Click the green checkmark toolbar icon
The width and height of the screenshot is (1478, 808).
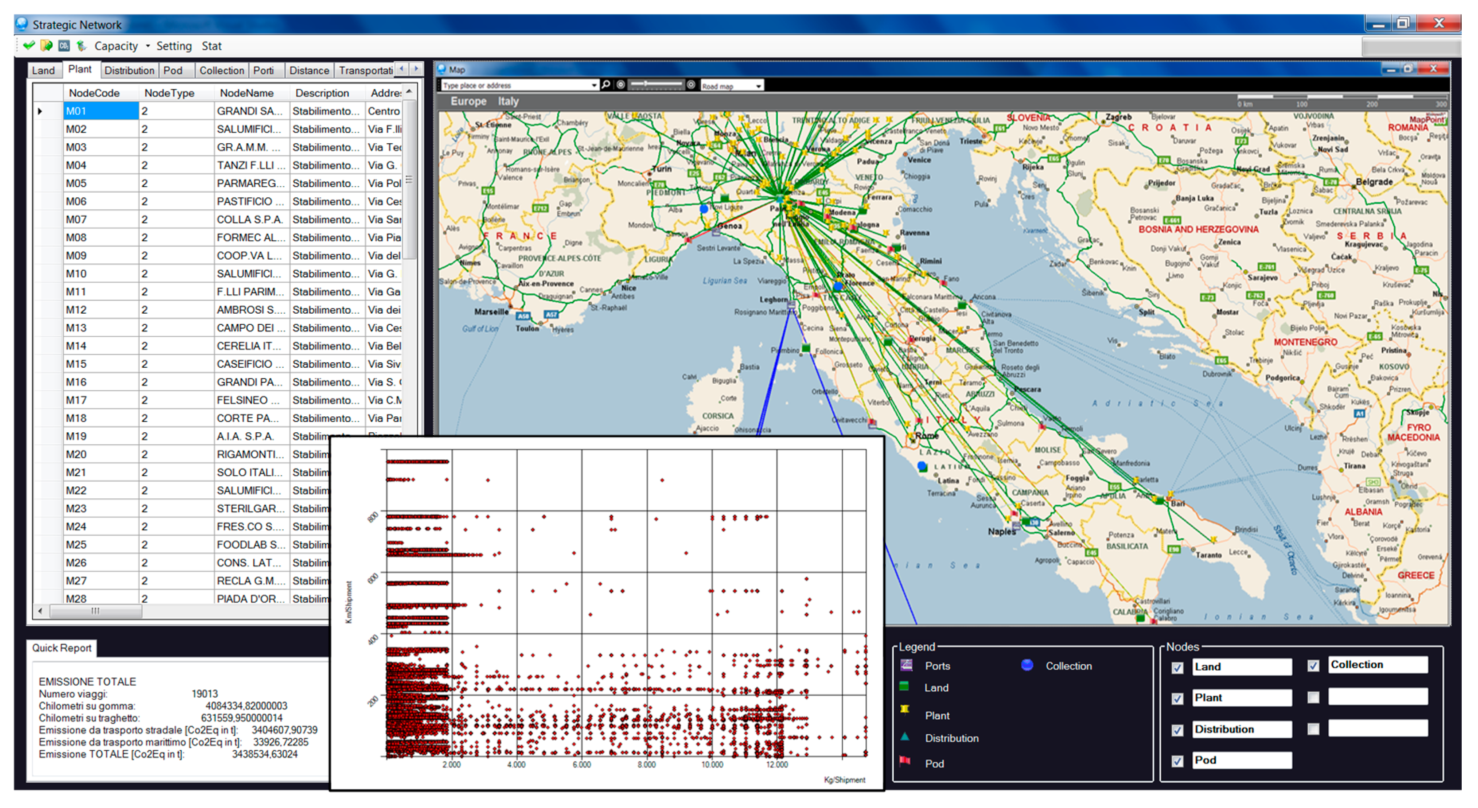click(x=29, y=45)
